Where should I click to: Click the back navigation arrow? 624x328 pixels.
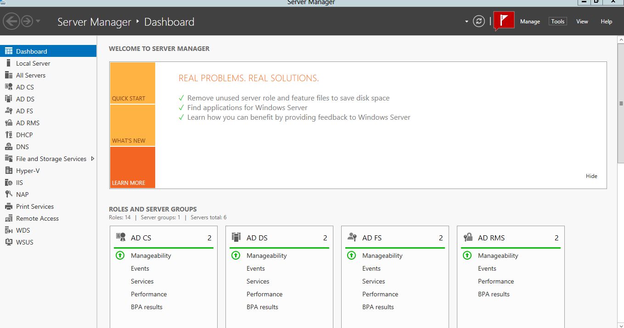(11, 22)
